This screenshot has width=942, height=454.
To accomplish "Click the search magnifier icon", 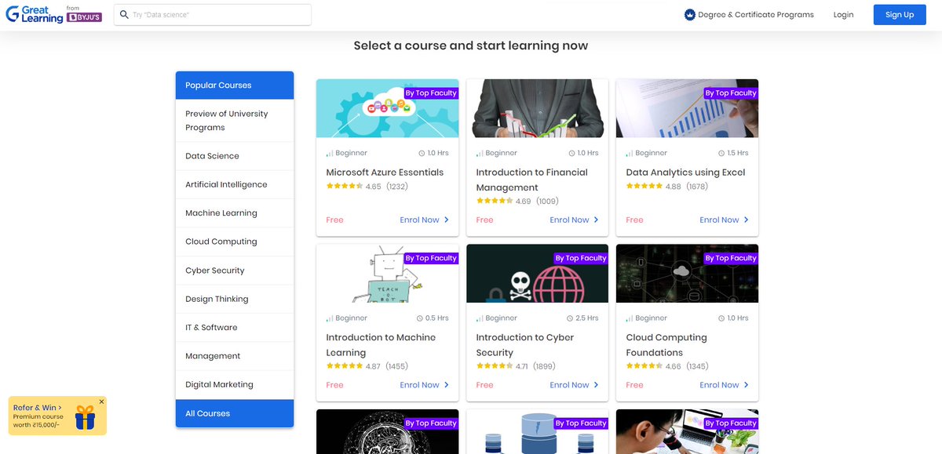I will point(124,14).
